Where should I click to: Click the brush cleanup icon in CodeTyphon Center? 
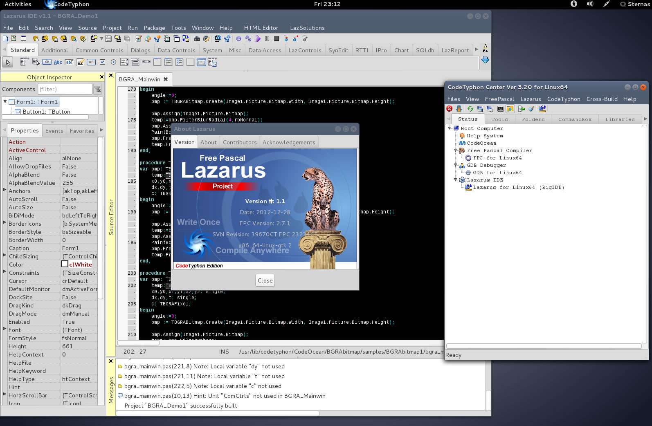click(531, 109)
